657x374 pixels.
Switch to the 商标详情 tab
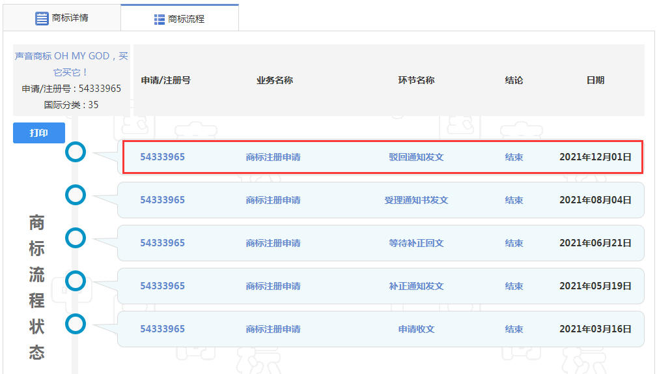pos(62,18)
